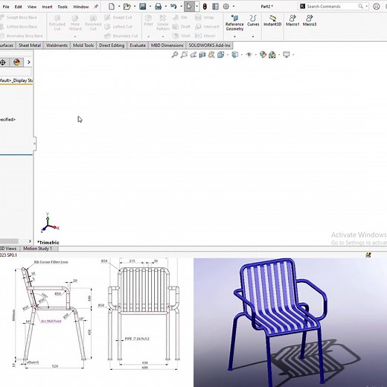Switch to the SOLIDWORKS Add-Ins tab
The image size is (387, 387).
coord(210,45)
